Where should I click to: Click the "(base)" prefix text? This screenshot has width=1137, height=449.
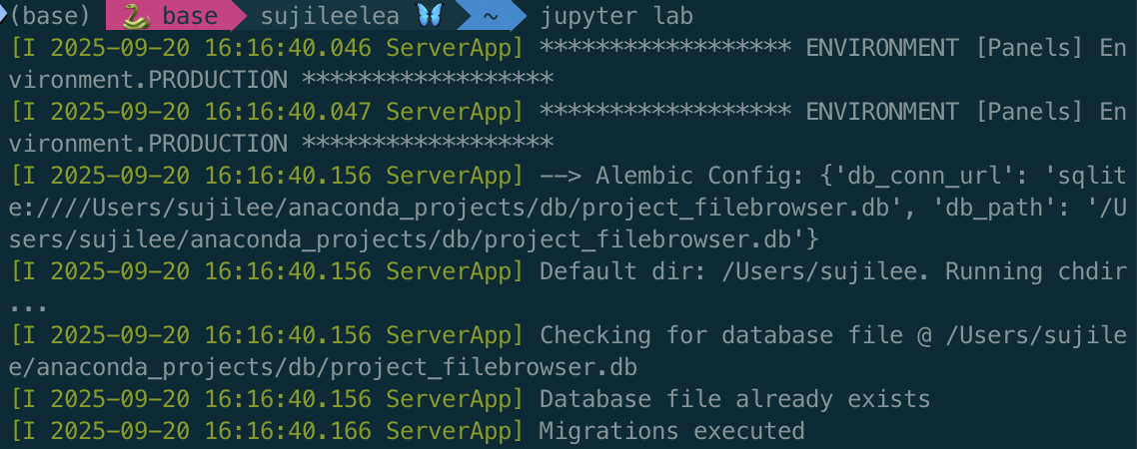[x=51, y=17]
